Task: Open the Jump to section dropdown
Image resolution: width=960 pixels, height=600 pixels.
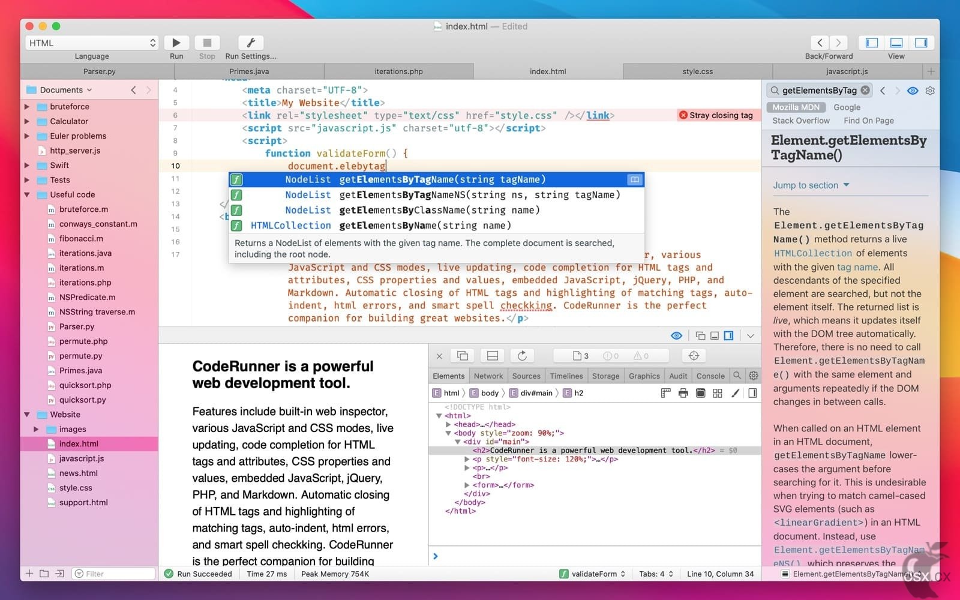Action: point(811,185)
